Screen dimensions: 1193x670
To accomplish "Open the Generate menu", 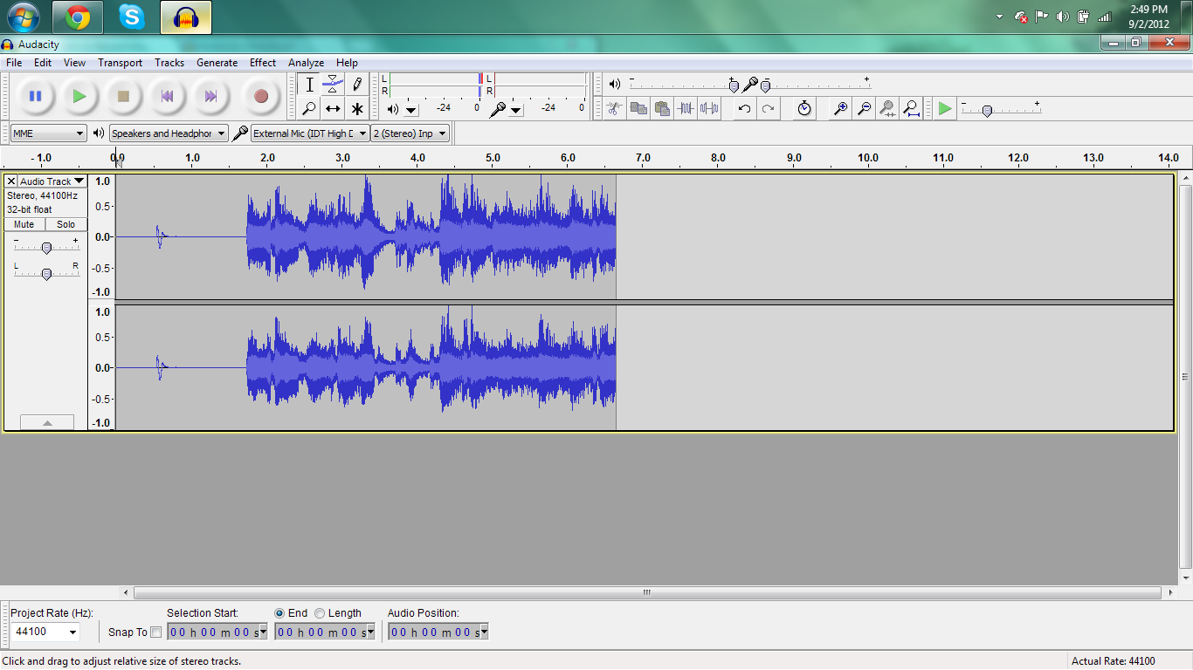I will point(217,63).
